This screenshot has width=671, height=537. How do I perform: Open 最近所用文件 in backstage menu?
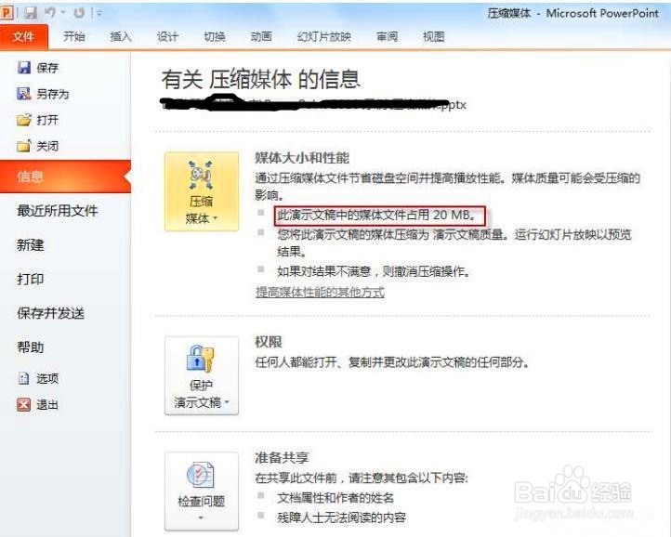pyautogui.click(x=58, y=211)
